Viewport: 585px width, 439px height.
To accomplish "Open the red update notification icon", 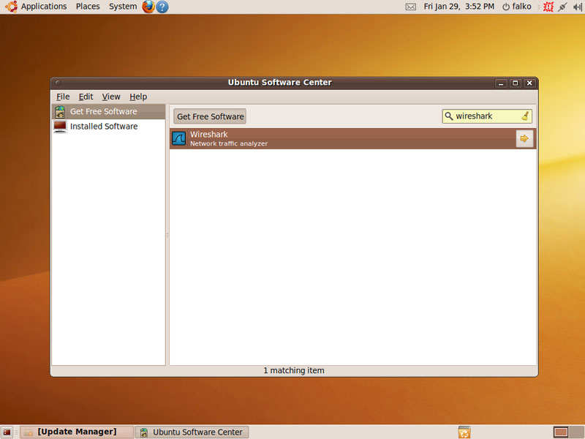I will point(548,7).
